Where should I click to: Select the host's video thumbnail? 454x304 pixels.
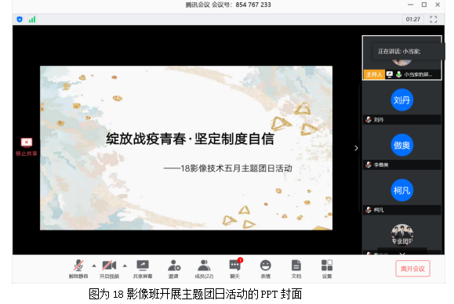click(402, 58)
